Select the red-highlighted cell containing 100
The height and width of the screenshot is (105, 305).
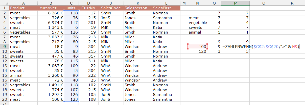197,47
